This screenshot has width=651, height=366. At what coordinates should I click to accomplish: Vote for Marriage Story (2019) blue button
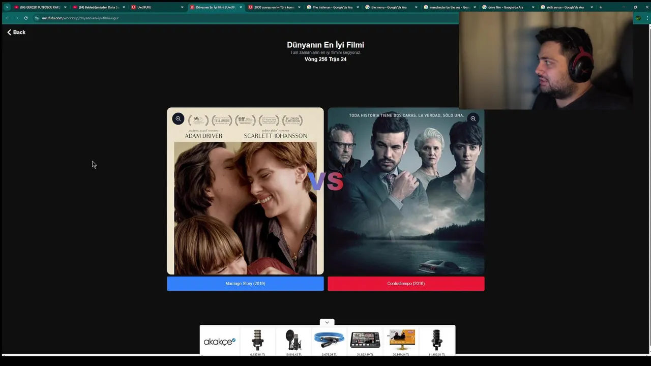tap(245, 284)
